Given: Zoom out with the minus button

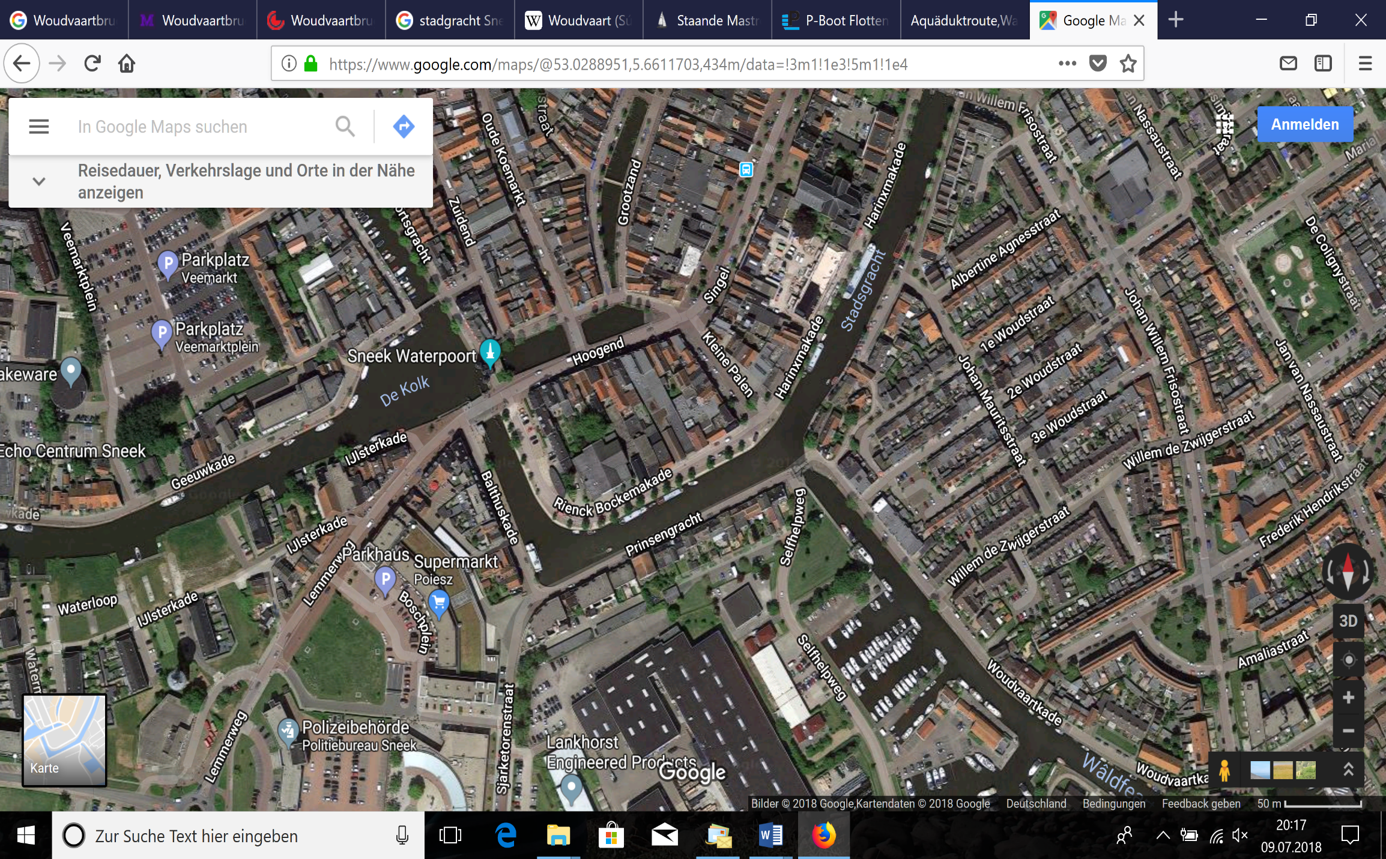Looking at the screenshot, I should pyautogui.click(x=1348, y=731).
